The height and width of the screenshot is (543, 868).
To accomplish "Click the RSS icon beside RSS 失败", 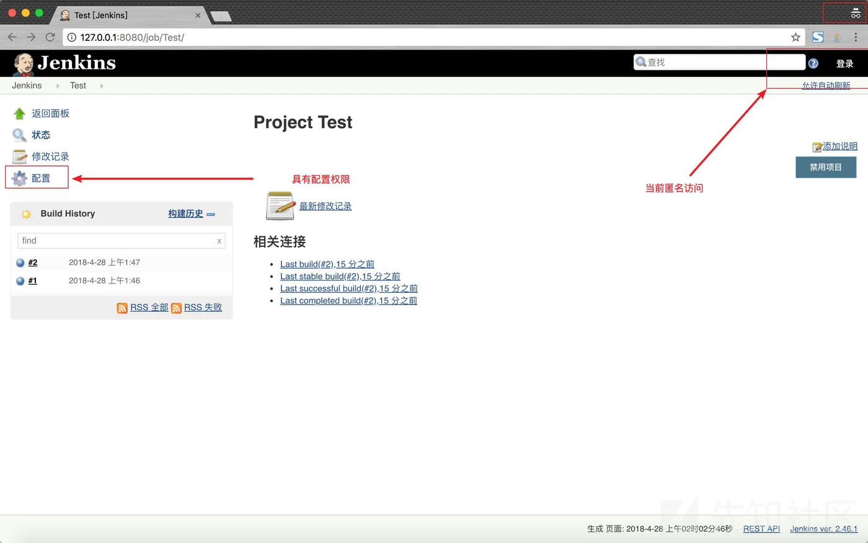I will pyautogui.click(x=176, y=308).
